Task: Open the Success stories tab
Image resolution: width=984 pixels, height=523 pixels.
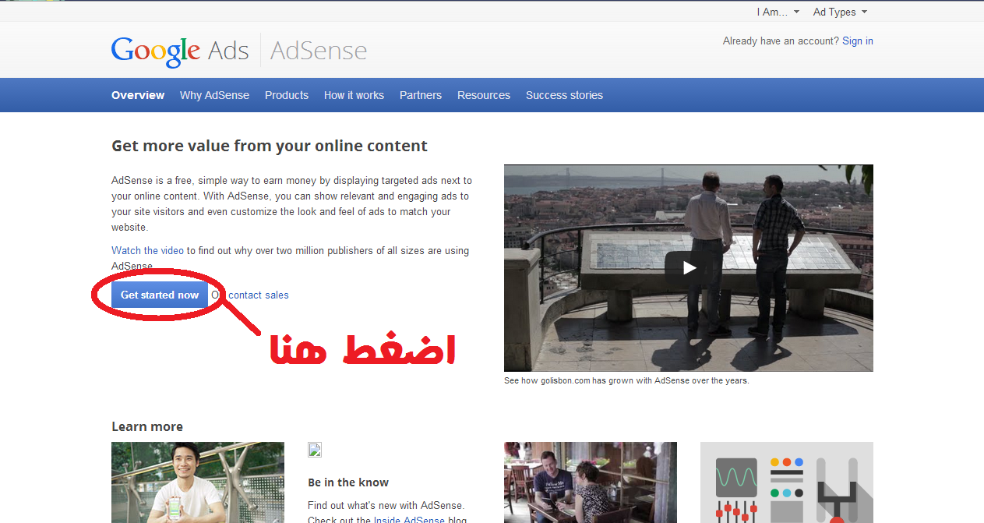Action: 564,95
